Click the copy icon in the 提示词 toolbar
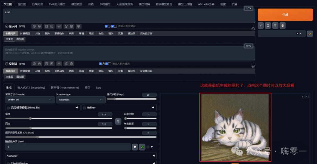Screen dimensions: 317x164 [x=66, y=26]
